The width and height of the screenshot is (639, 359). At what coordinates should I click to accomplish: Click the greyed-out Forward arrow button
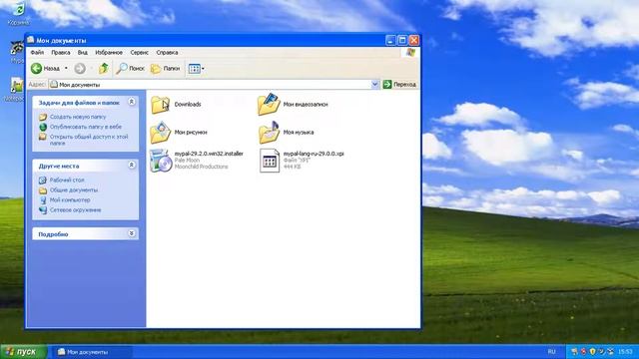pos(80,69)
